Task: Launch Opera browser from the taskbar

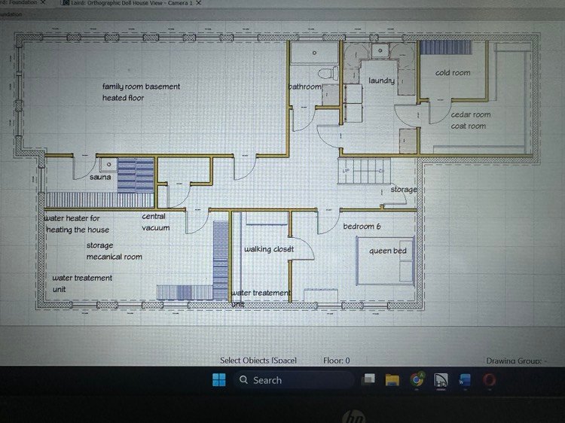Action: tap(489, 380)
